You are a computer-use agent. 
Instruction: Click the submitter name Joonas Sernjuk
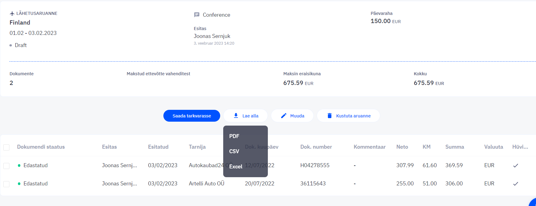212,36
